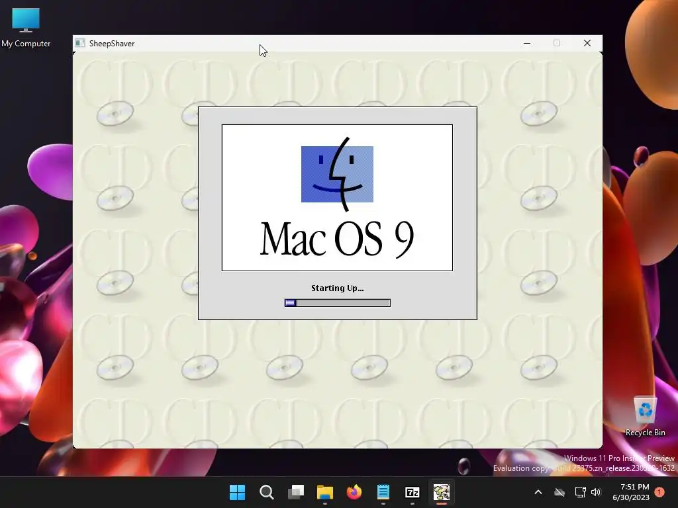The height and width of the screenshot is (508, 678).
Task: Open the My Computer desktop icon
Action: (26, 26)
